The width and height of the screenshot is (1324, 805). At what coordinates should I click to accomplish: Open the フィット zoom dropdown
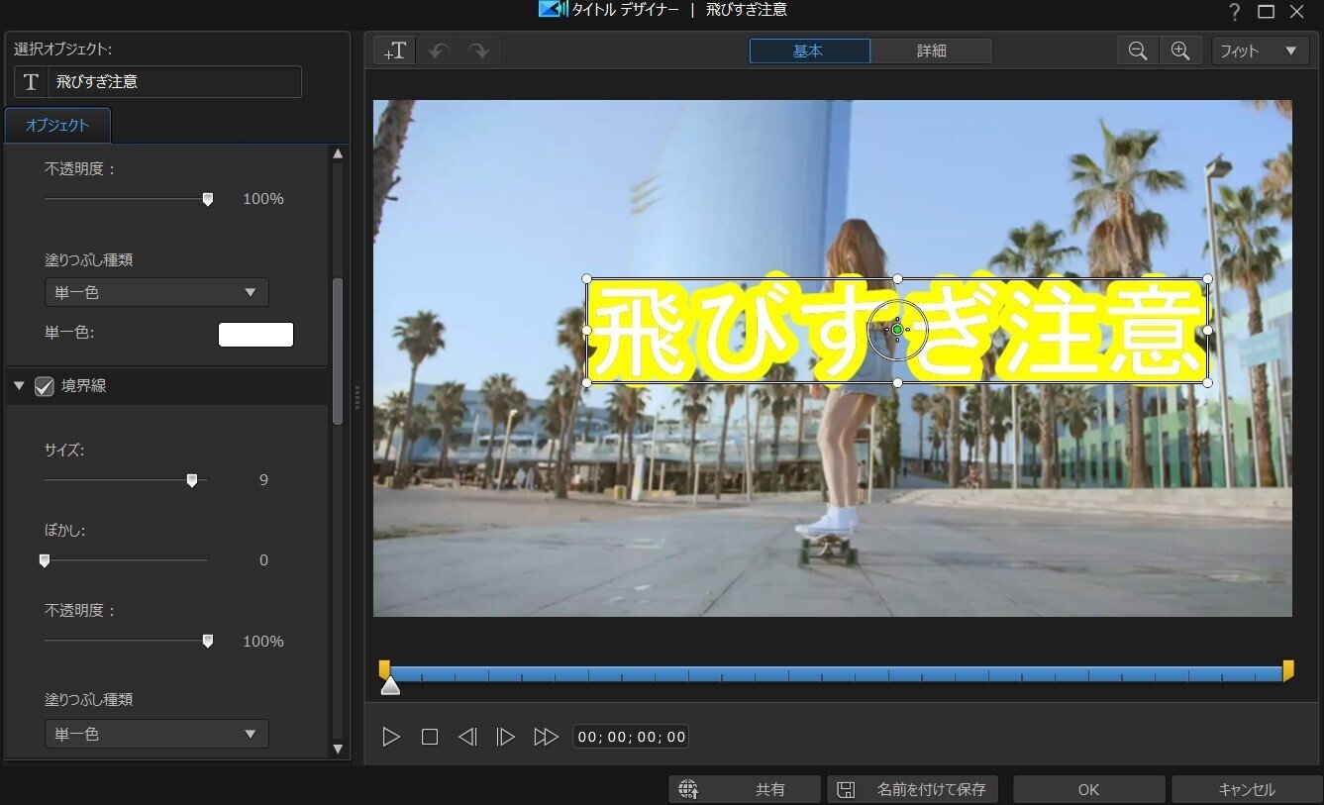tap(1261, 50)
